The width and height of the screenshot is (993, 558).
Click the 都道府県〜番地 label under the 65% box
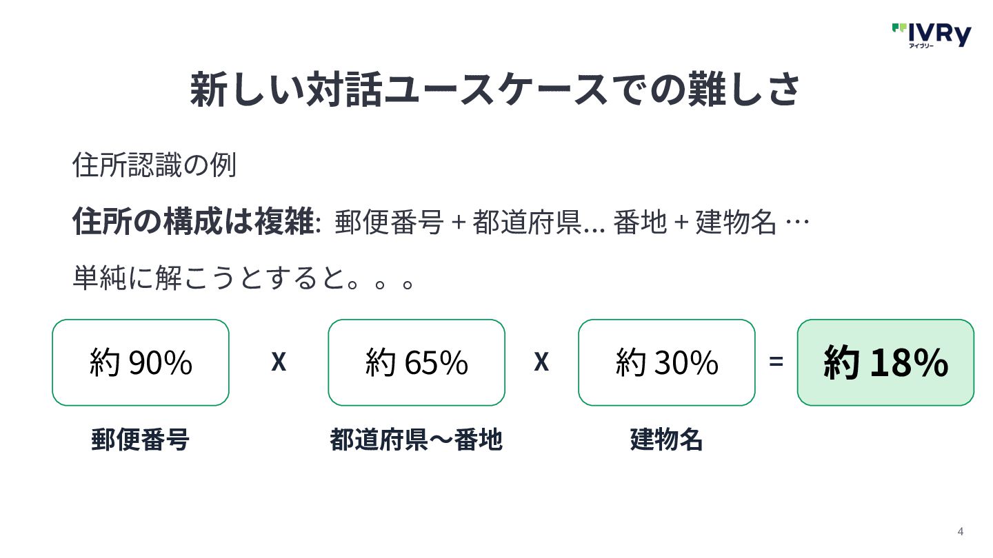[x=416, y=440]
